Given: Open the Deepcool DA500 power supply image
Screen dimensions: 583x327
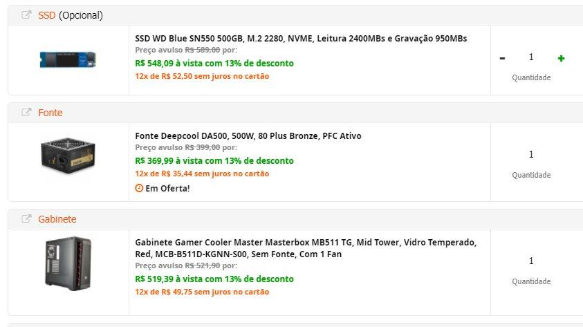Looking at the screenshot, I should tap(68, 156).
